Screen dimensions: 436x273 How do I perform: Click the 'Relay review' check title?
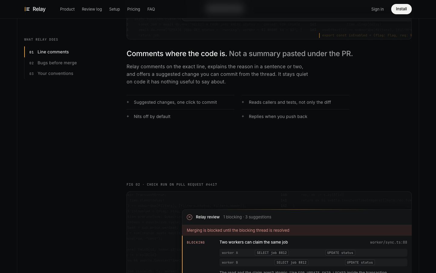[208, 217]
